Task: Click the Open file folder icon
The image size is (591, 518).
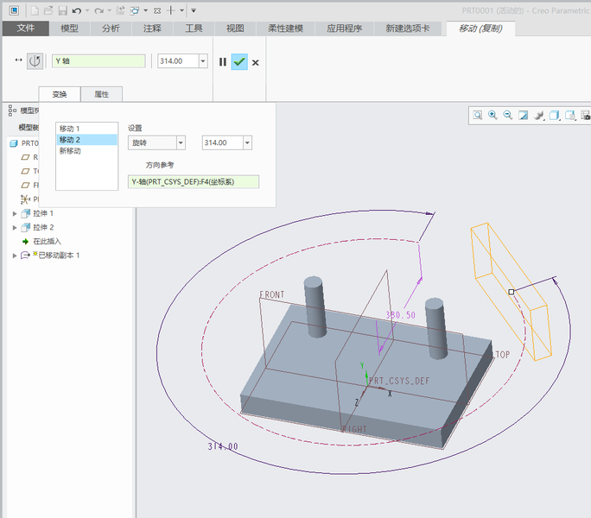Action: point(48,10)
